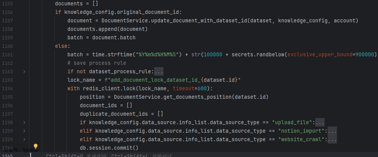Expand the fold arrow on line 1198
The image size is (378, 157).
(24, 122)
